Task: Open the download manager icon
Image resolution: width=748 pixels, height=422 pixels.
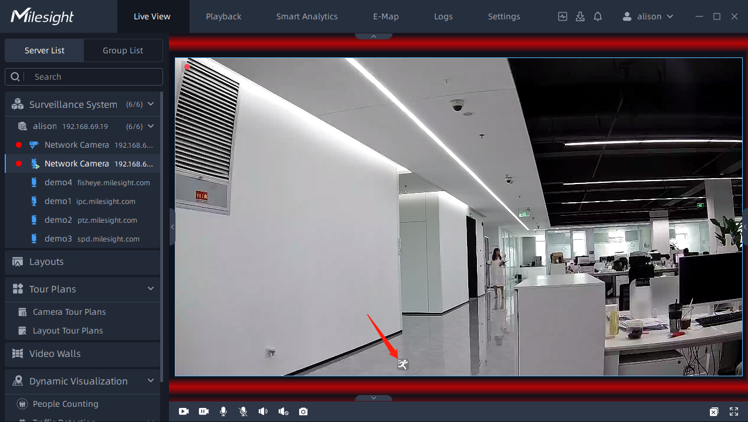Action: click(580, 16)
